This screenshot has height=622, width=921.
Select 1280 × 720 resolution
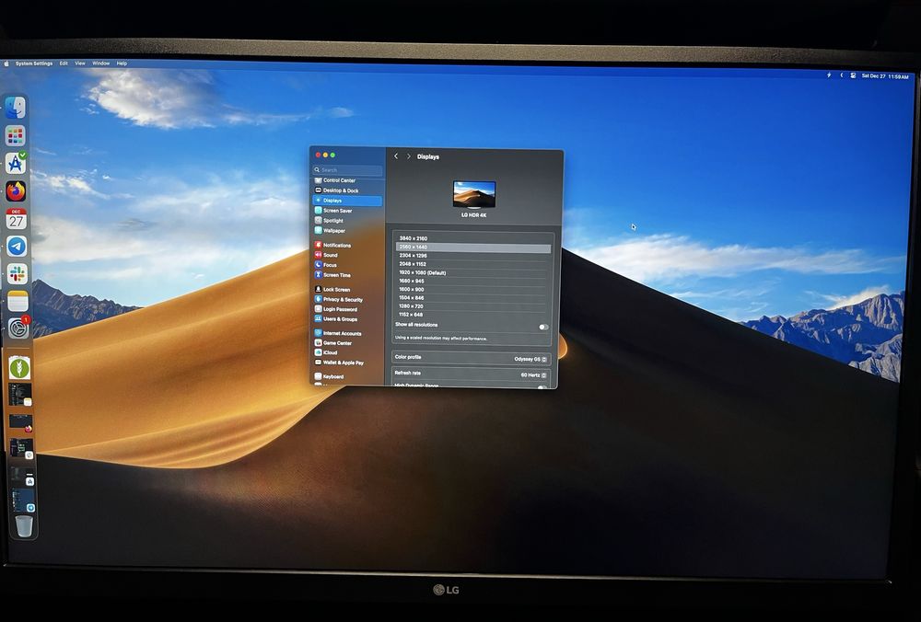point(473,306)
